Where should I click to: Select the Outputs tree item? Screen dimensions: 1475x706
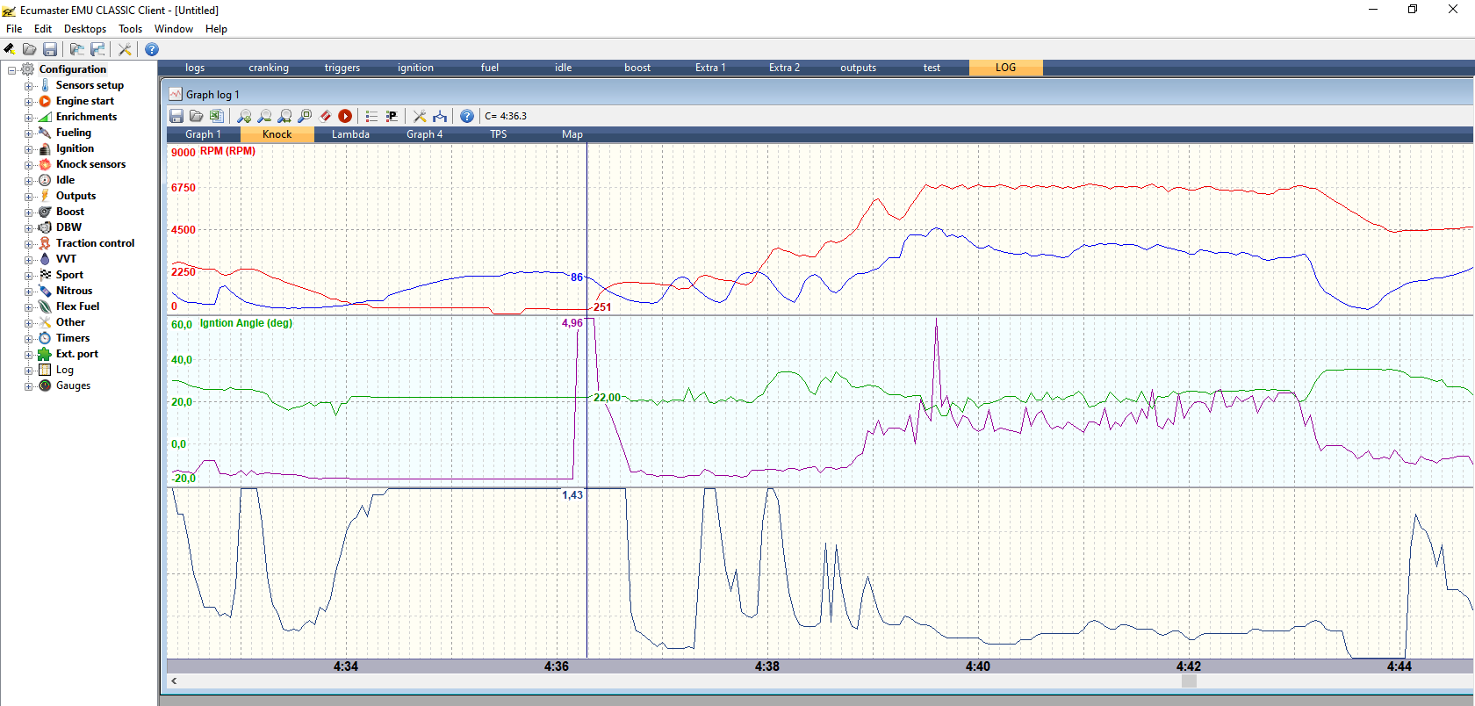[x=76, y=196]
